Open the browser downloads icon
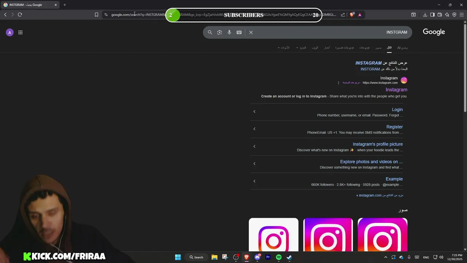Viewport: 467px width, 263px height. click(x=425, y=15)
